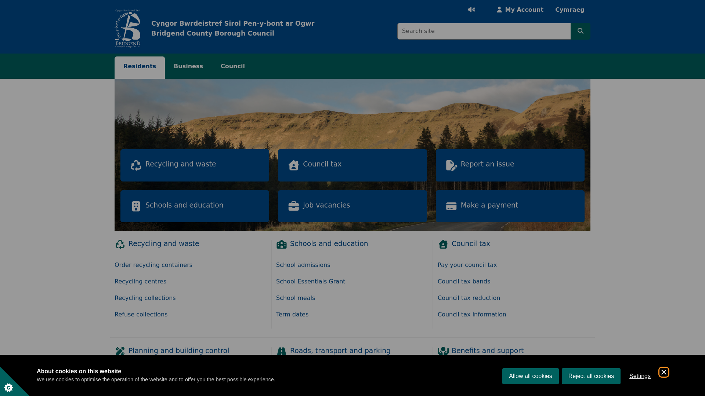
Task: Click school icon beside Schools and education heading
Action: 282,244
